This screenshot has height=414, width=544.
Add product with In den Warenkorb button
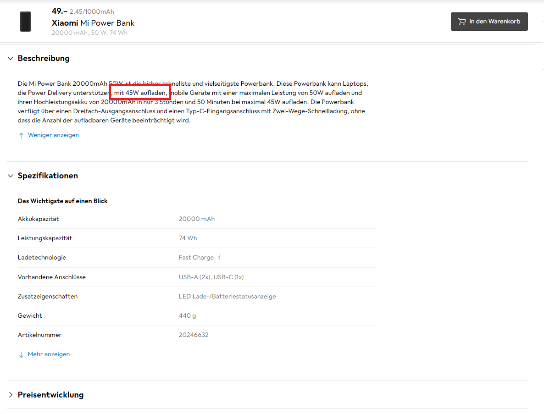pos(489,22)
